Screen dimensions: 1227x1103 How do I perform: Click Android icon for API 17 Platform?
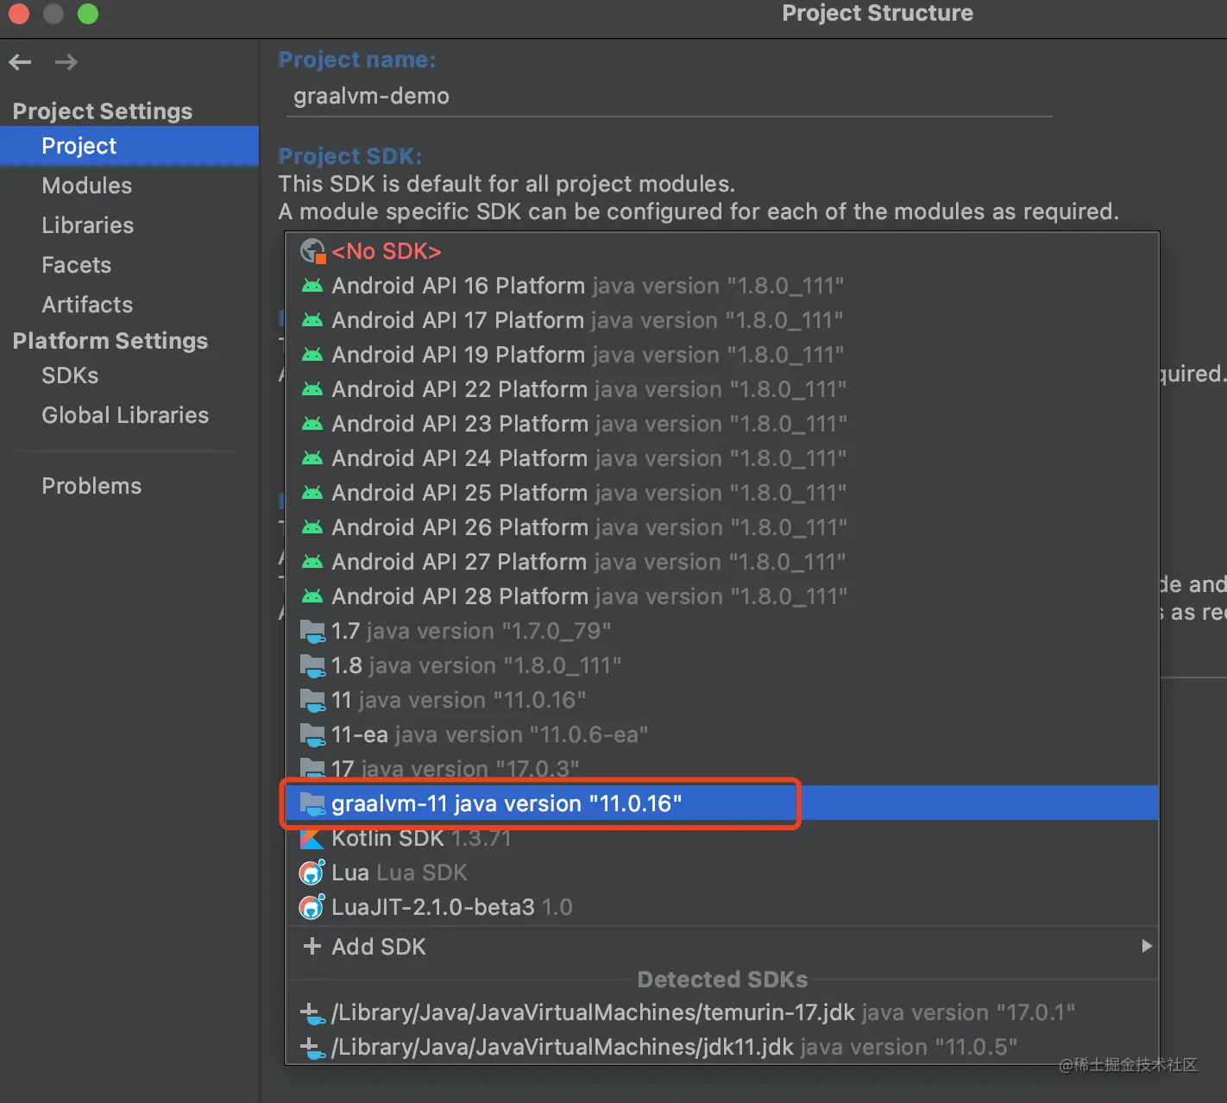(312, 320)
